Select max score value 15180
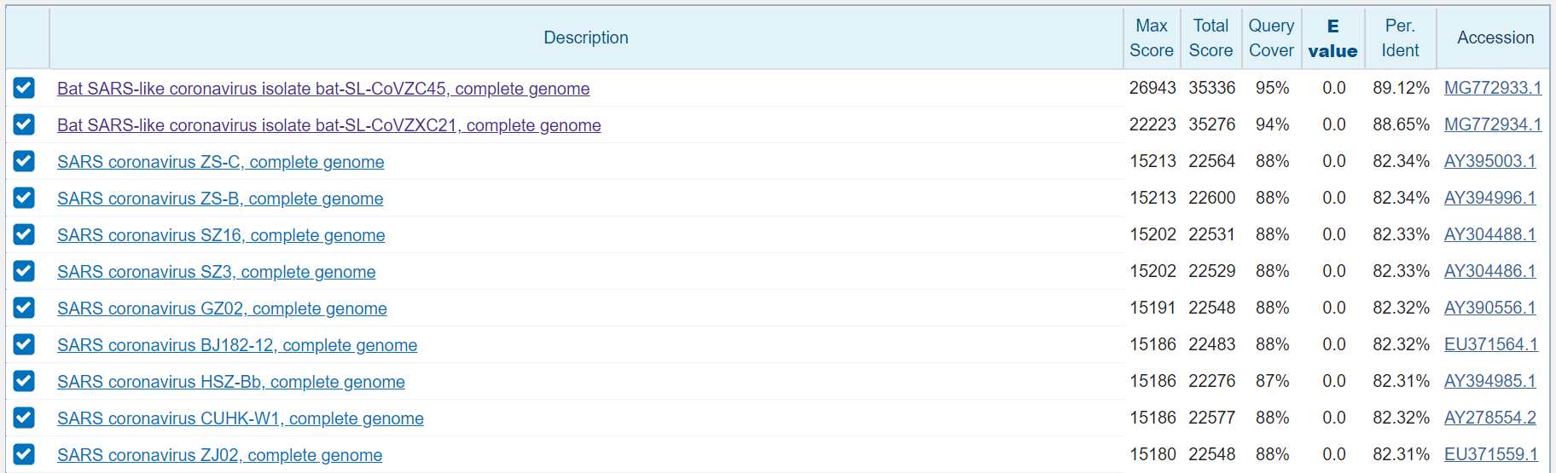Screen dimensions: 1556x473 [x=1152, y=454]
